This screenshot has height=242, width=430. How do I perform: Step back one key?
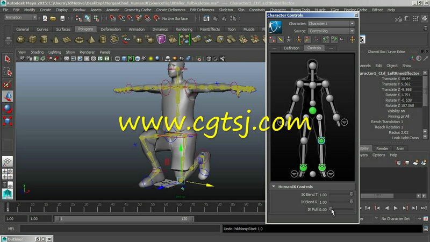(377, 208)
